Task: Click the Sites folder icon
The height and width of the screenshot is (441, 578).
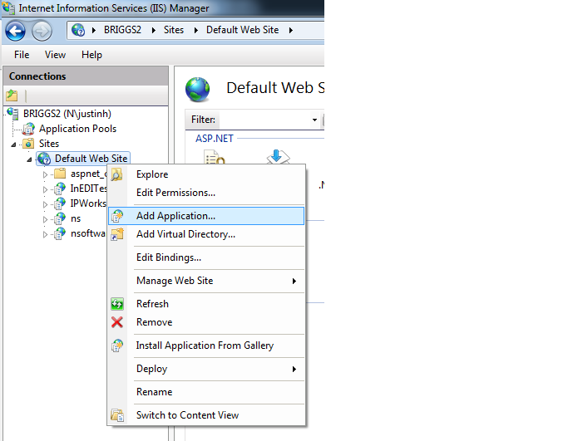Action: coord(28,144)
